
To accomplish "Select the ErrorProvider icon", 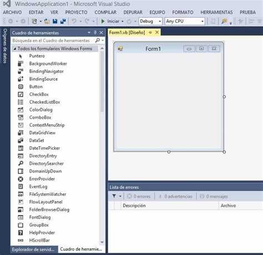I will click(x=21, y=179).
